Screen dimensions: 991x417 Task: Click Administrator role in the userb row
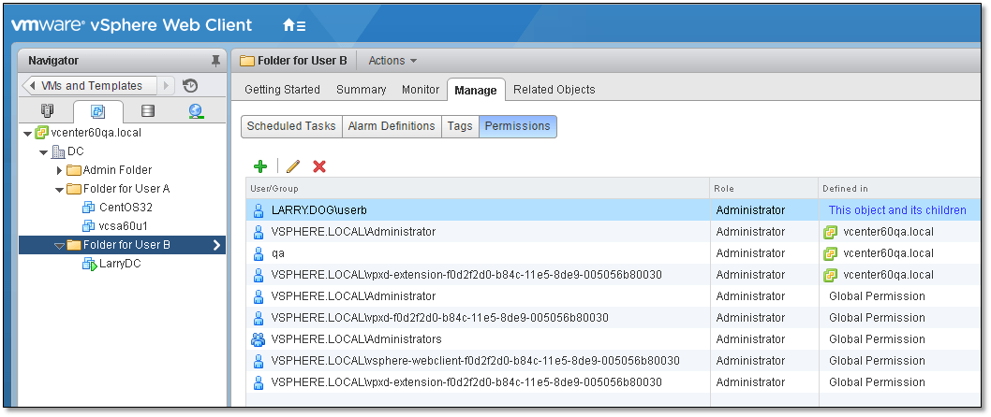coord(751,210)
